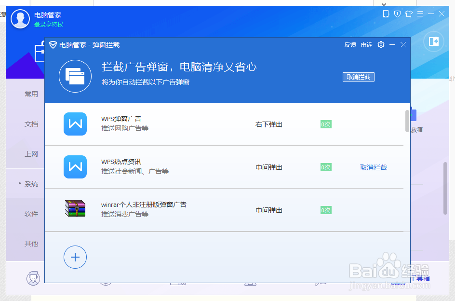Add a new blocked popup with the plus button
The width and height of the screenshot is (455, 301).
point(75,257)
